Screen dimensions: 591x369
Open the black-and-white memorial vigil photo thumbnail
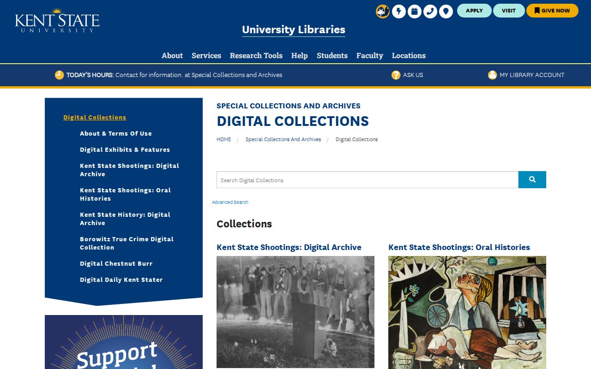295,312
